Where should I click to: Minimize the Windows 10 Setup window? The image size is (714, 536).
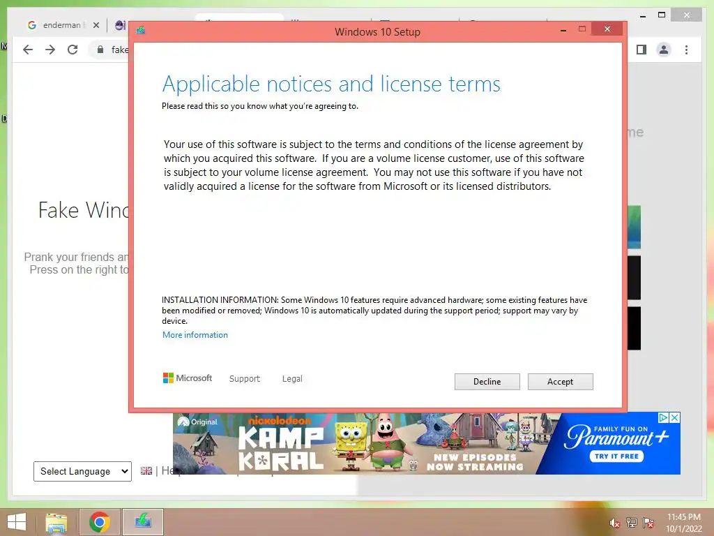coord(563,29)
